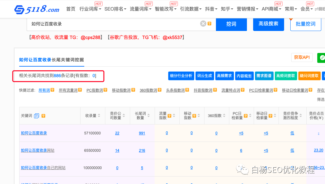Expand the 引流数据 menu
Image resolution: width=325 pixels, height=184 pixels.
[191, 9]
